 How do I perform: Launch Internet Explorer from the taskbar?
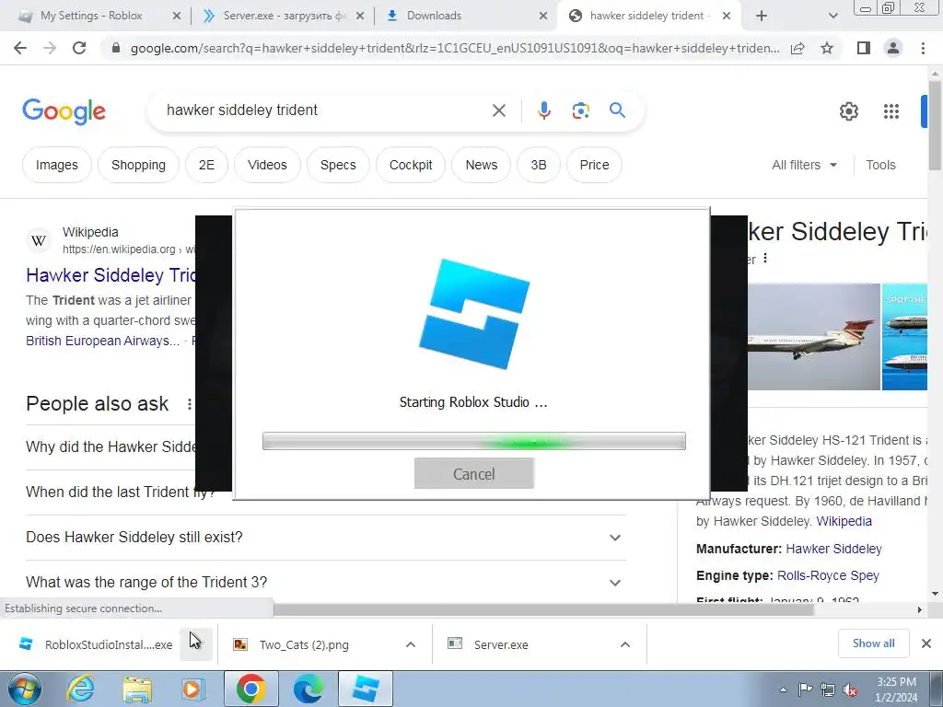point(80,689)
